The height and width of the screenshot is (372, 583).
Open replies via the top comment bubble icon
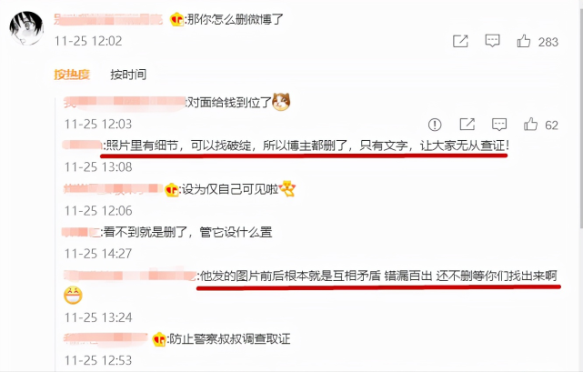[x=492, y=41]
